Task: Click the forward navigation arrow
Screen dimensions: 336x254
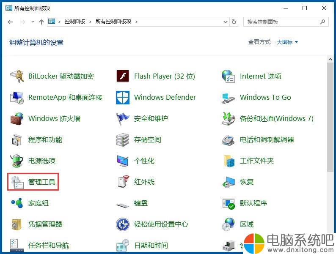Action: 22,22
